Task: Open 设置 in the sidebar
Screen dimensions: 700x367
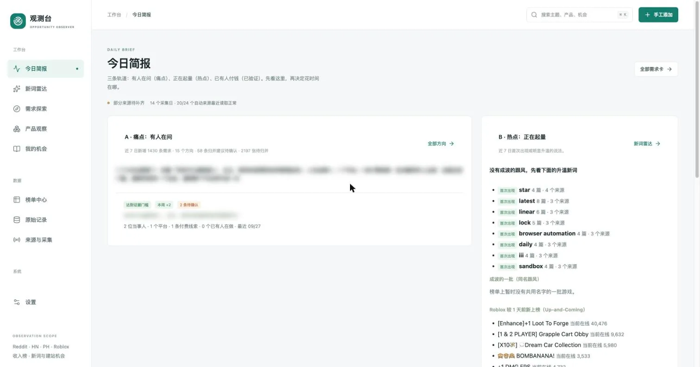Action: [46, 302]
